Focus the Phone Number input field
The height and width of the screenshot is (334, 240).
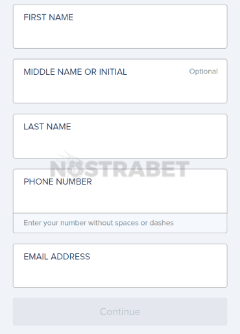coord(120,191)
